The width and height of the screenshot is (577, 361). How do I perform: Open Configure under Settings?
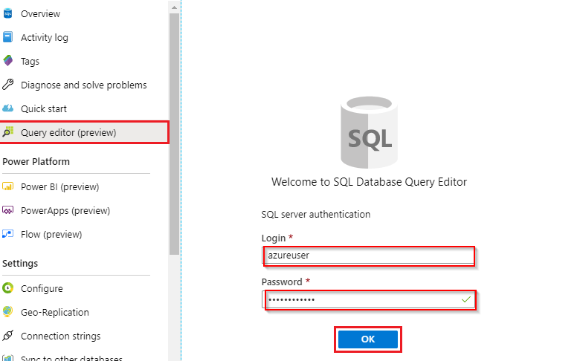click(x=42, y=289)
